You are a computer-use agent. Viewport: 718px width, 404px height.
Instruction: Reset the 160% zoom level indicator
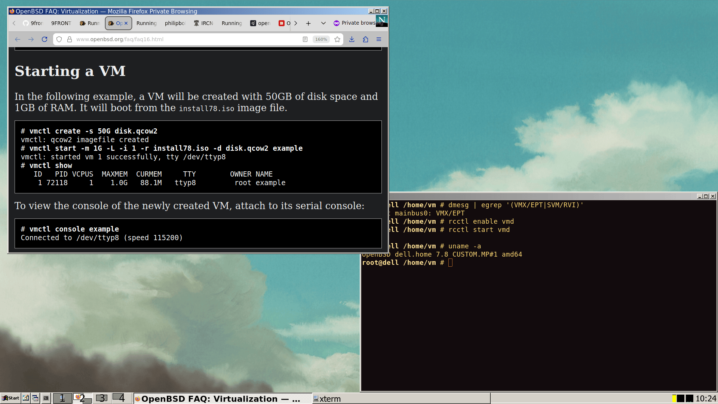(321, 39)
